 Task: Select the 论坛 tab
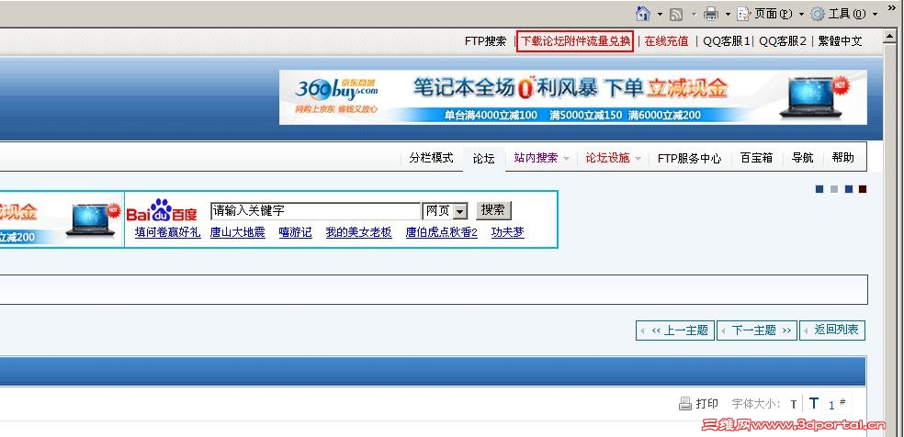pyautogui.click(x=484, y=159)
